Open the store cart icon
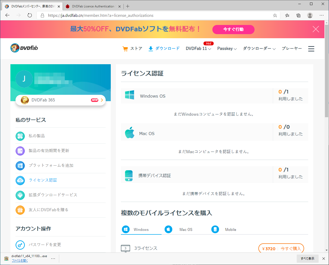This screenshot has height=265, width=329. point(125,49)
